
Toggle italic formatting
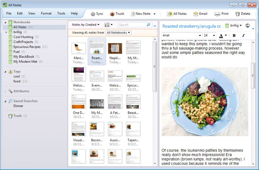click(243, 35)
